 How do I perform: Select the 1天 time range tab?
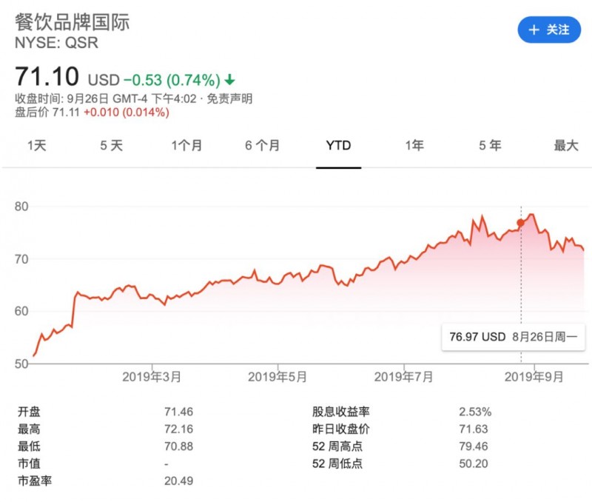(36, 146)
